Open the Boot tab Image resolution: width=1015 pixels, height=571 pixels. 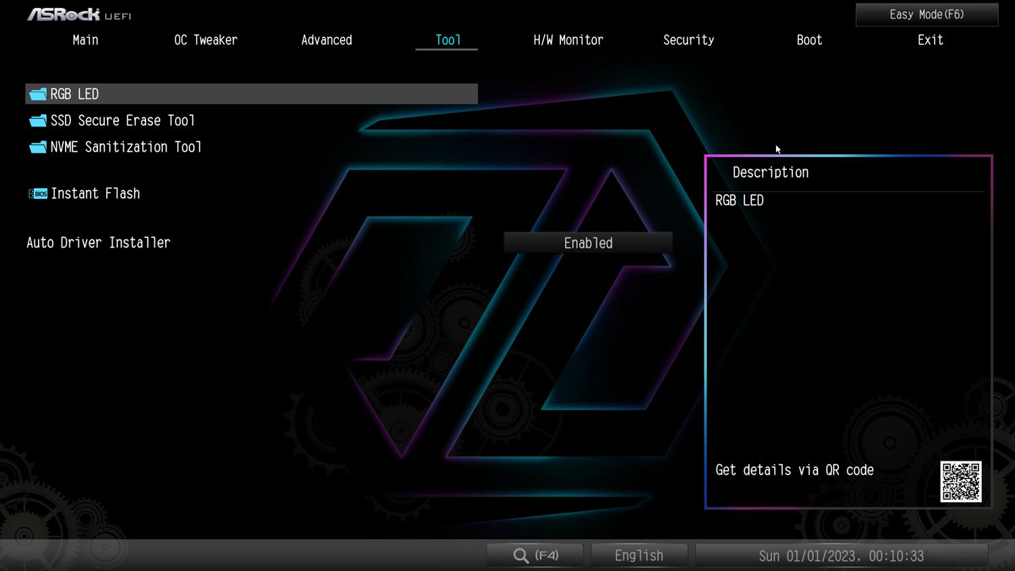point(809,40)
